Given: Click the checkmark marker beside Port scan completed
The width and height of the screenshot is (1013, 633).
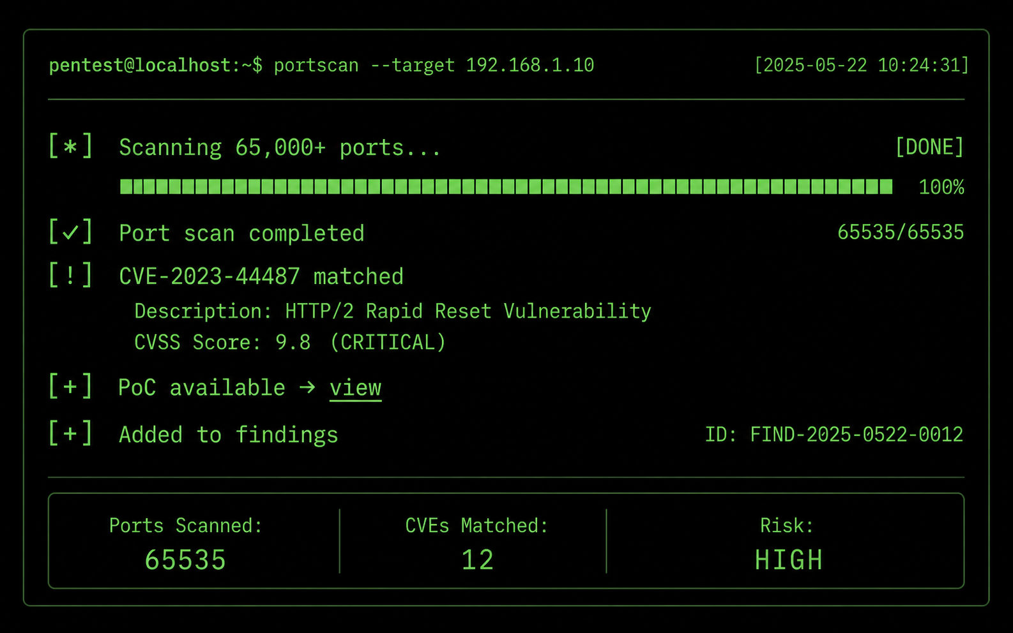Looking at the screenshot, I should point(71,232).
